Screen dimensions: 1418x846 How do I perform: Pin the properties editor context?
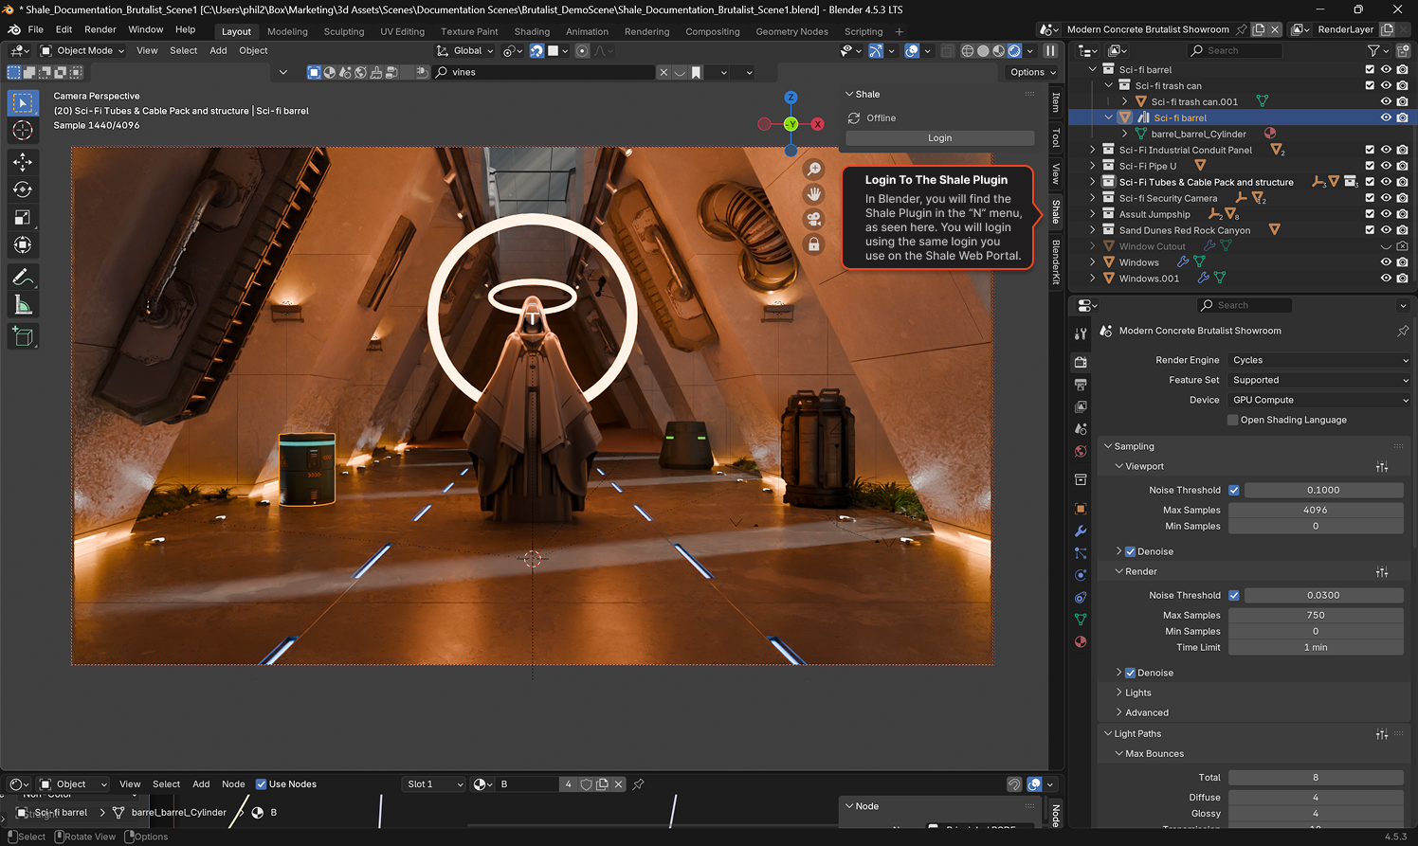coord(1403,331)
